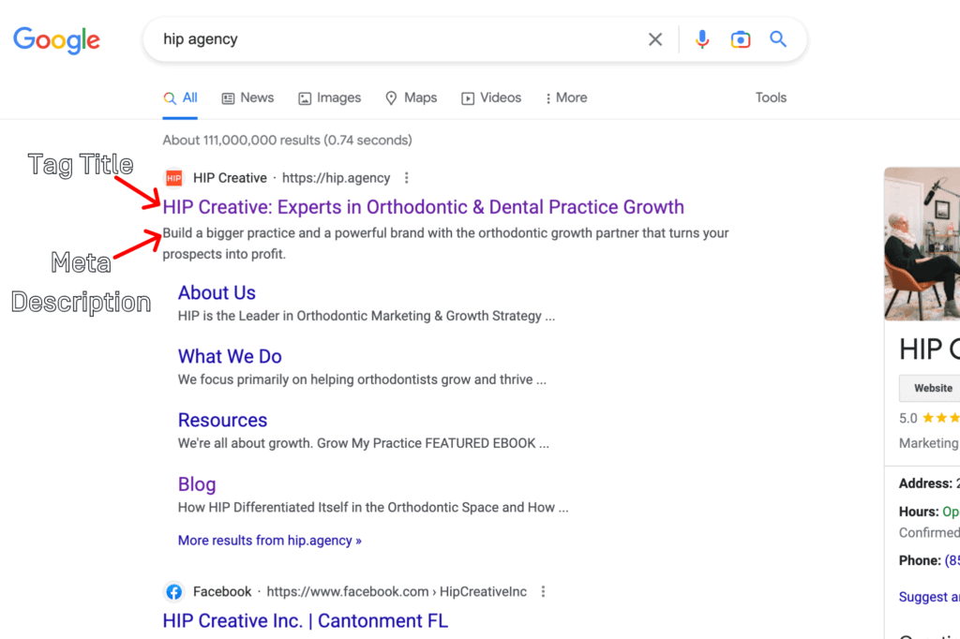Viewport: 960px width, 639px height.
Task: Click the phone number in knowledge panel
Action: click(x=952, y=560)
